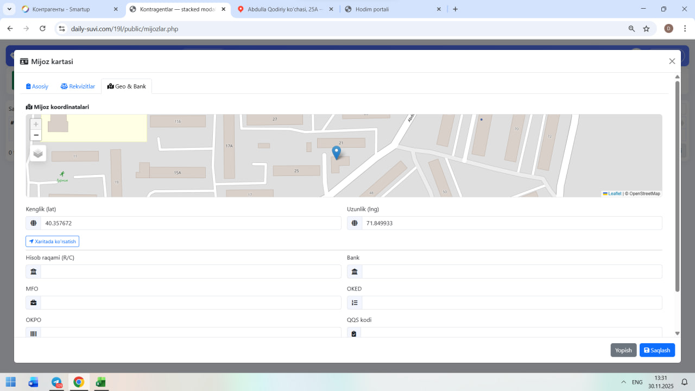695x391 pixels.
Task: Click the Yopish button
Action: (623, 350)
